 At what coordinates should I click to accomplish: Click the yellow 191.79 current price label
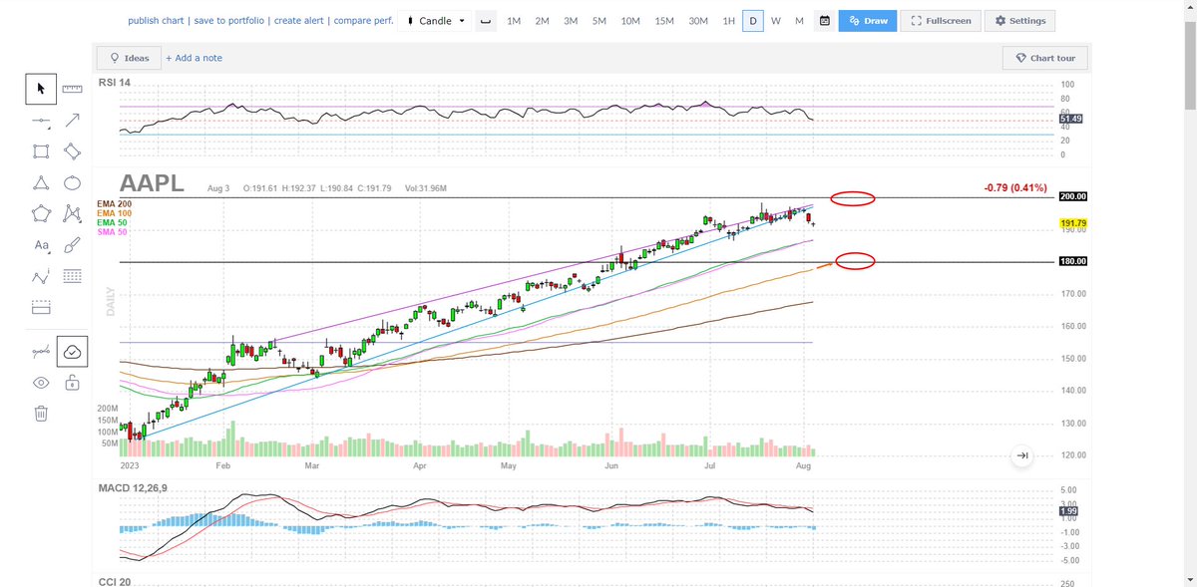pos(1073,223)
